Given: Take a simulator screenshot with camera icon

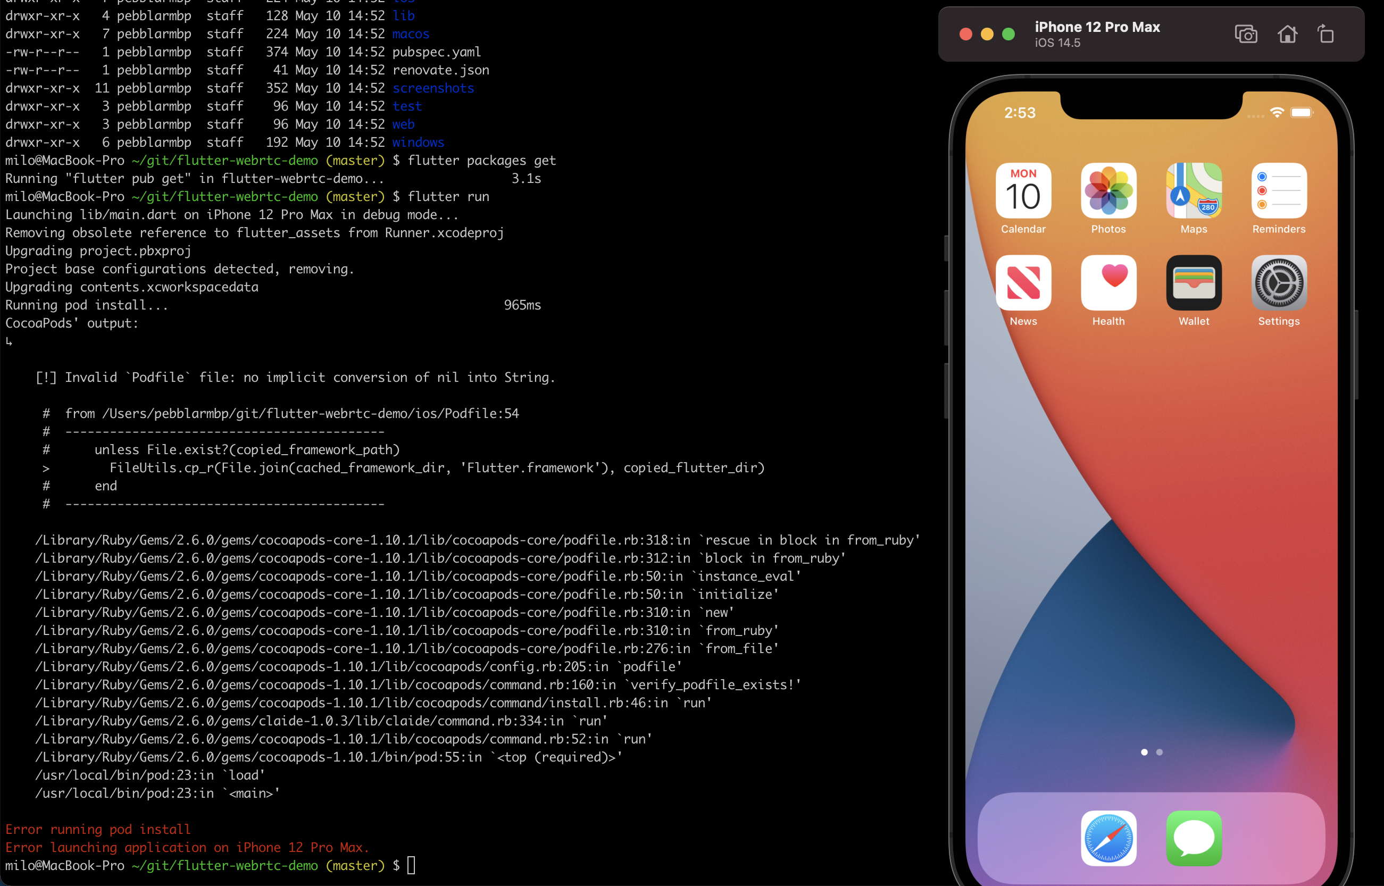Looking at the screenshot, I should (x=1245, y=35).
